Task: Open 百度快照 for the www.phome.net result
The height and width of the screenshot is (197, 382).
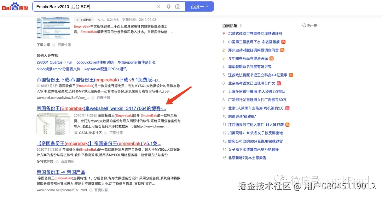Action: click(x=101, y=190)
